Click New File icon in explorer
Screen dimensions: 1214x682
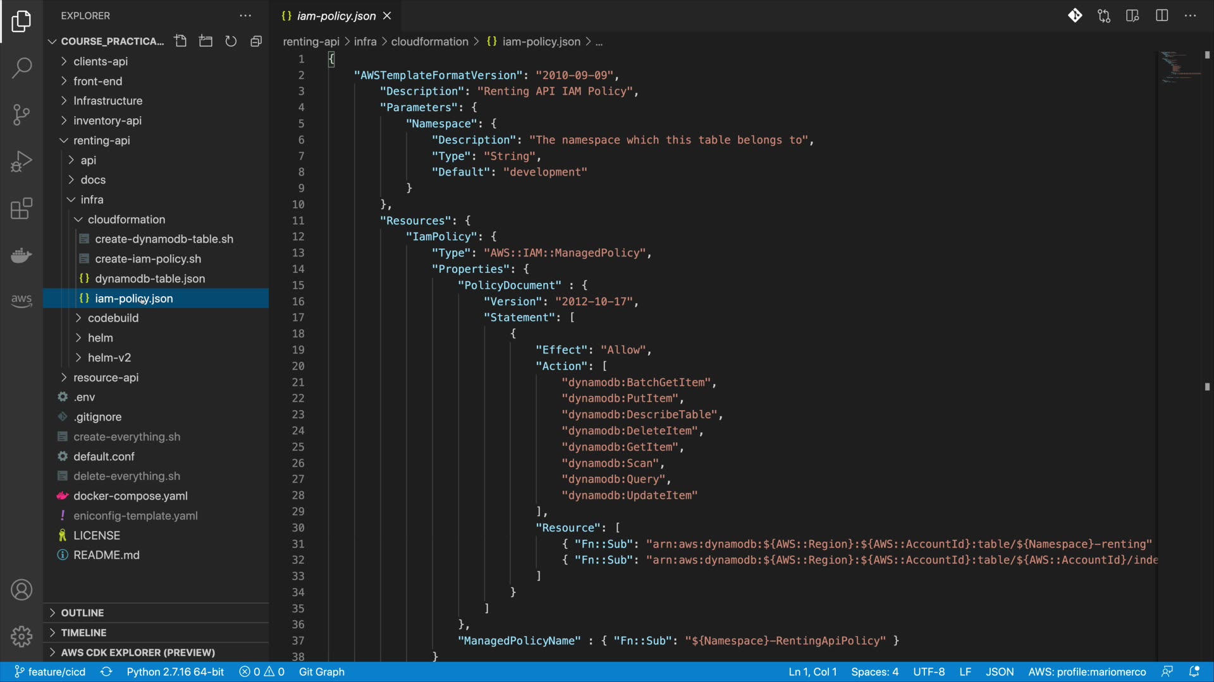point(180,41)
